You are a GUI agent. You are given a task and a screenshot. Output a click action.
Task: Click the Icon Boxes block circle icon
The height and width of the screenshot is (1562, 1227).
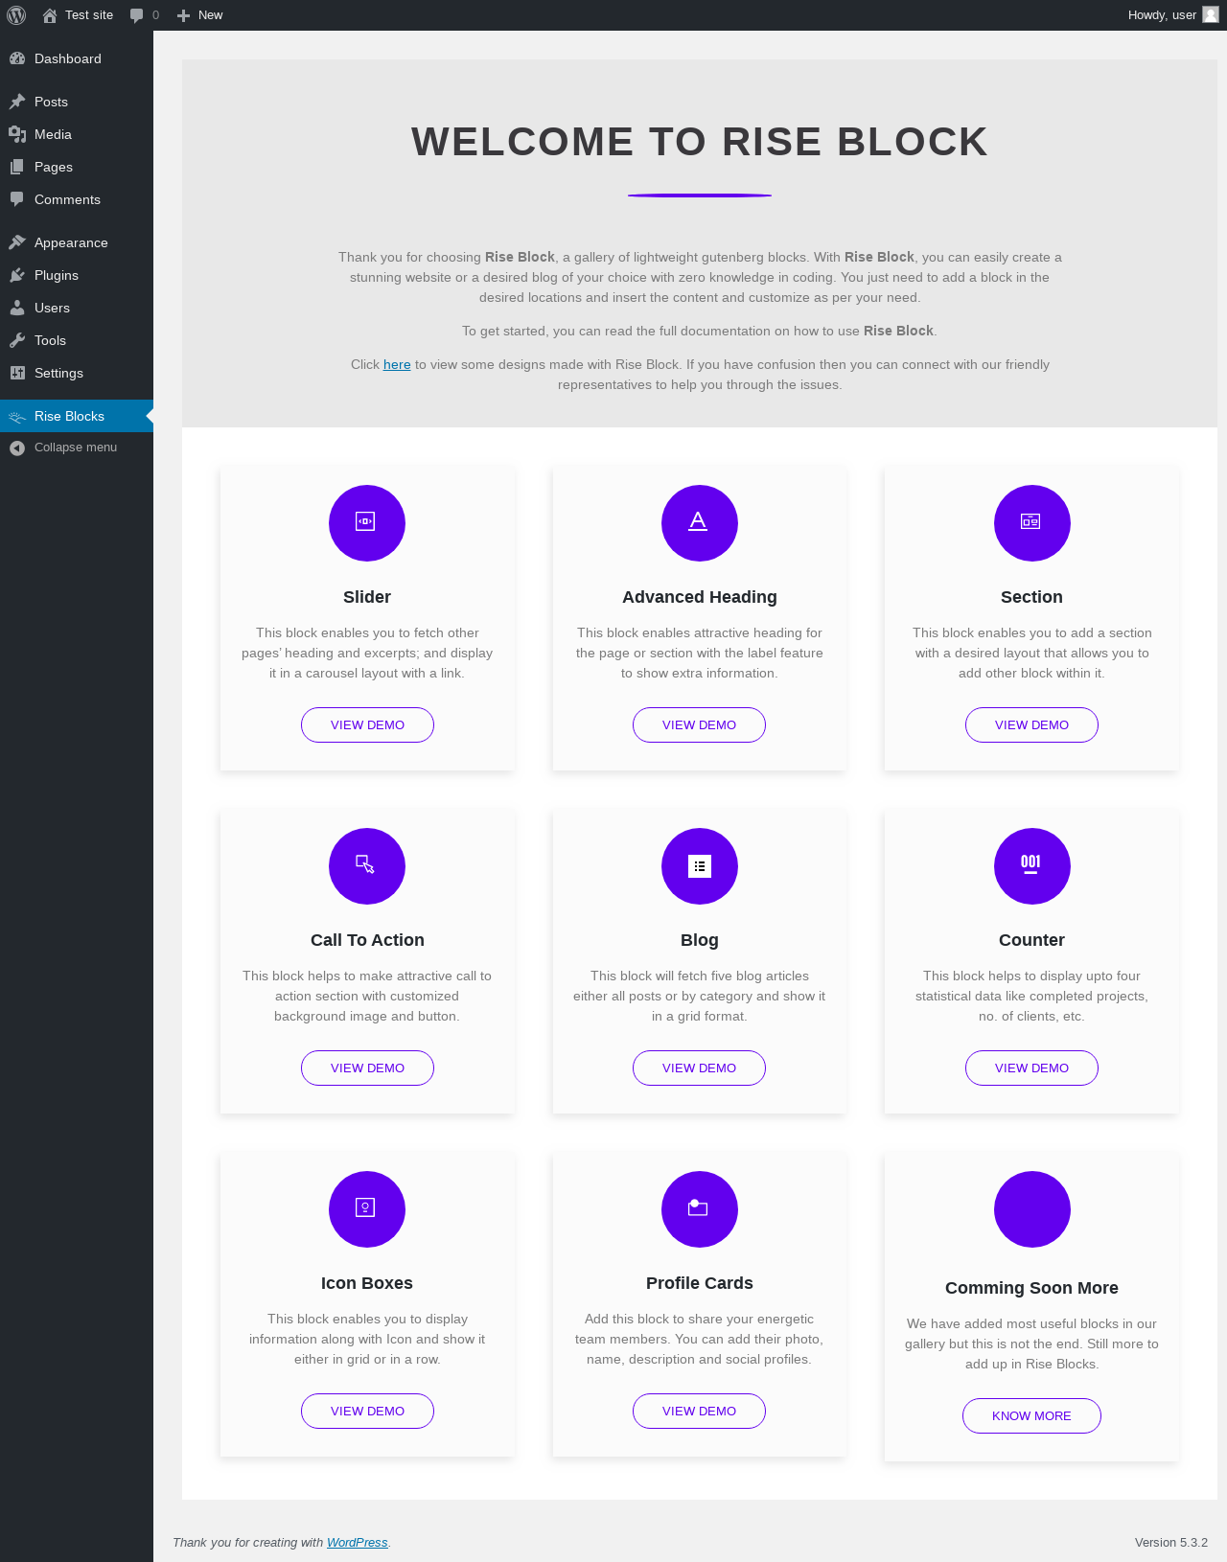[x=367, y=1209]
